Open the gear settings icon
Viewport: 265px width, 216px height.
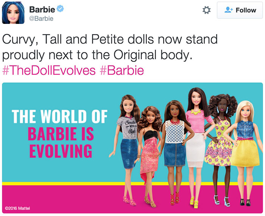(206, 10)
